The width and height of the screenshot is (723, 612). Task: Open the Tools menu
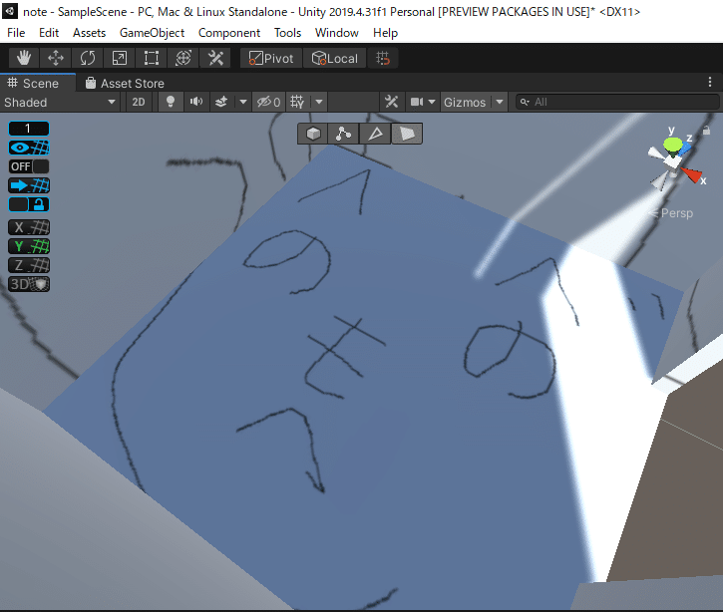287,33
